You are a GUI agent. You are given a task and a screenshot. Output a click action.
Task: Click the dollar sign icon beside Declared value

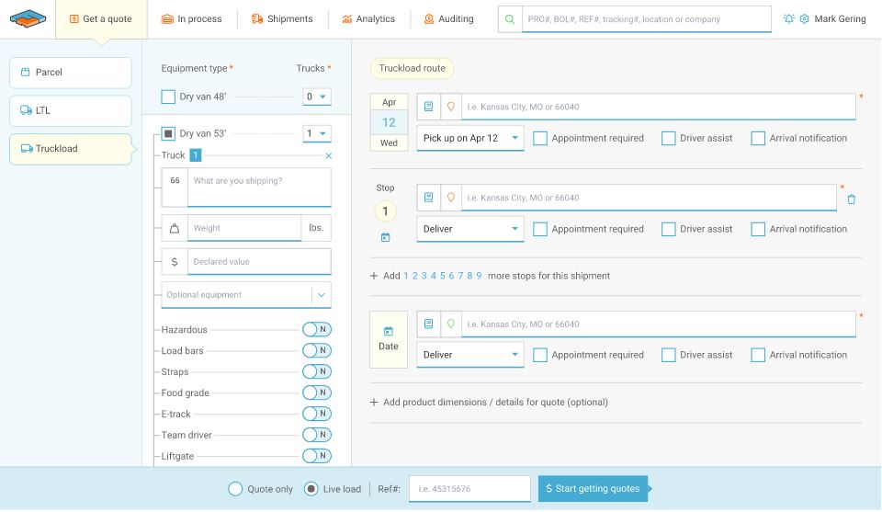pos(175,262)
